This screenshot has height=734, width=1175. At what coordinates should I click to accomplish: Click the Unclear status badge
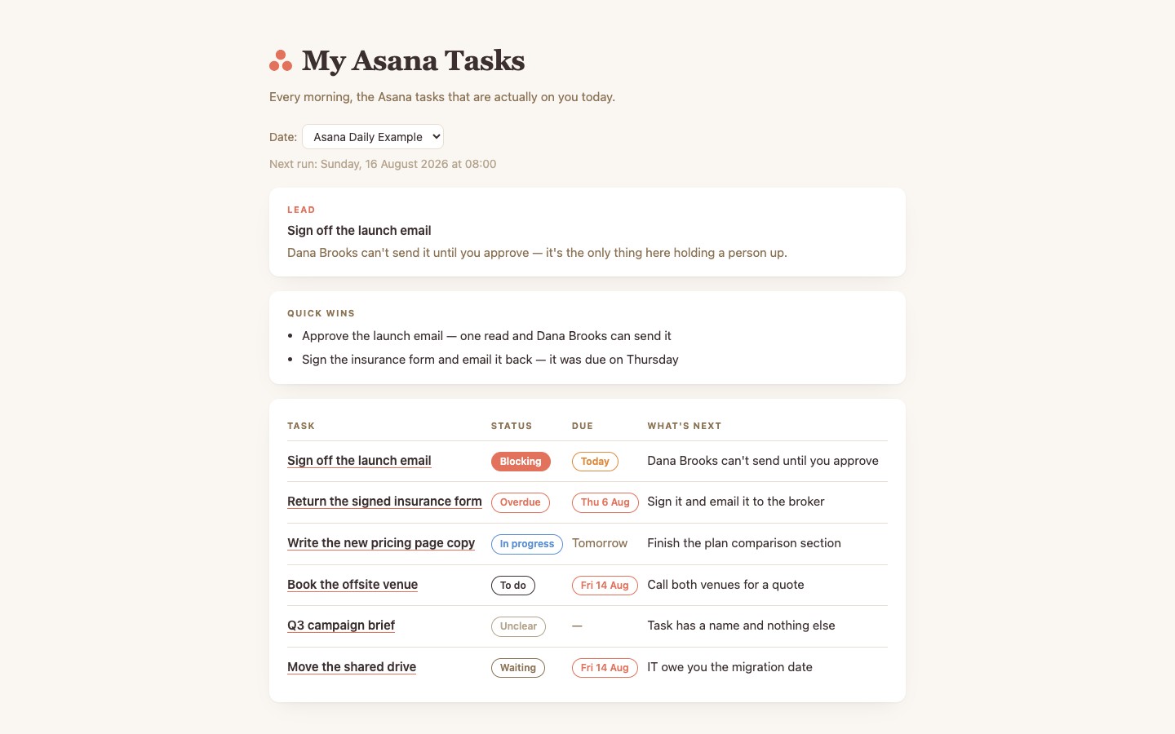pos(518,626)
